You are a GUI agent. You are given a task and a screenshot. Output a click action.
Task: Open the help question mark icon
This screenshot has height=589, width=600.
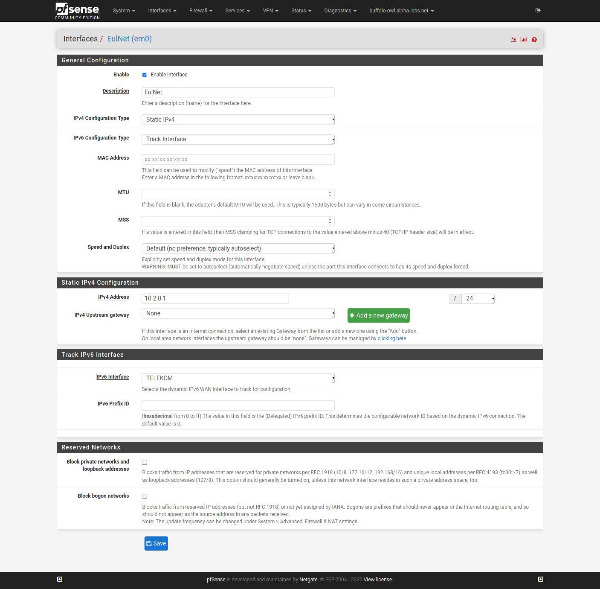click(x=534, y=40)
